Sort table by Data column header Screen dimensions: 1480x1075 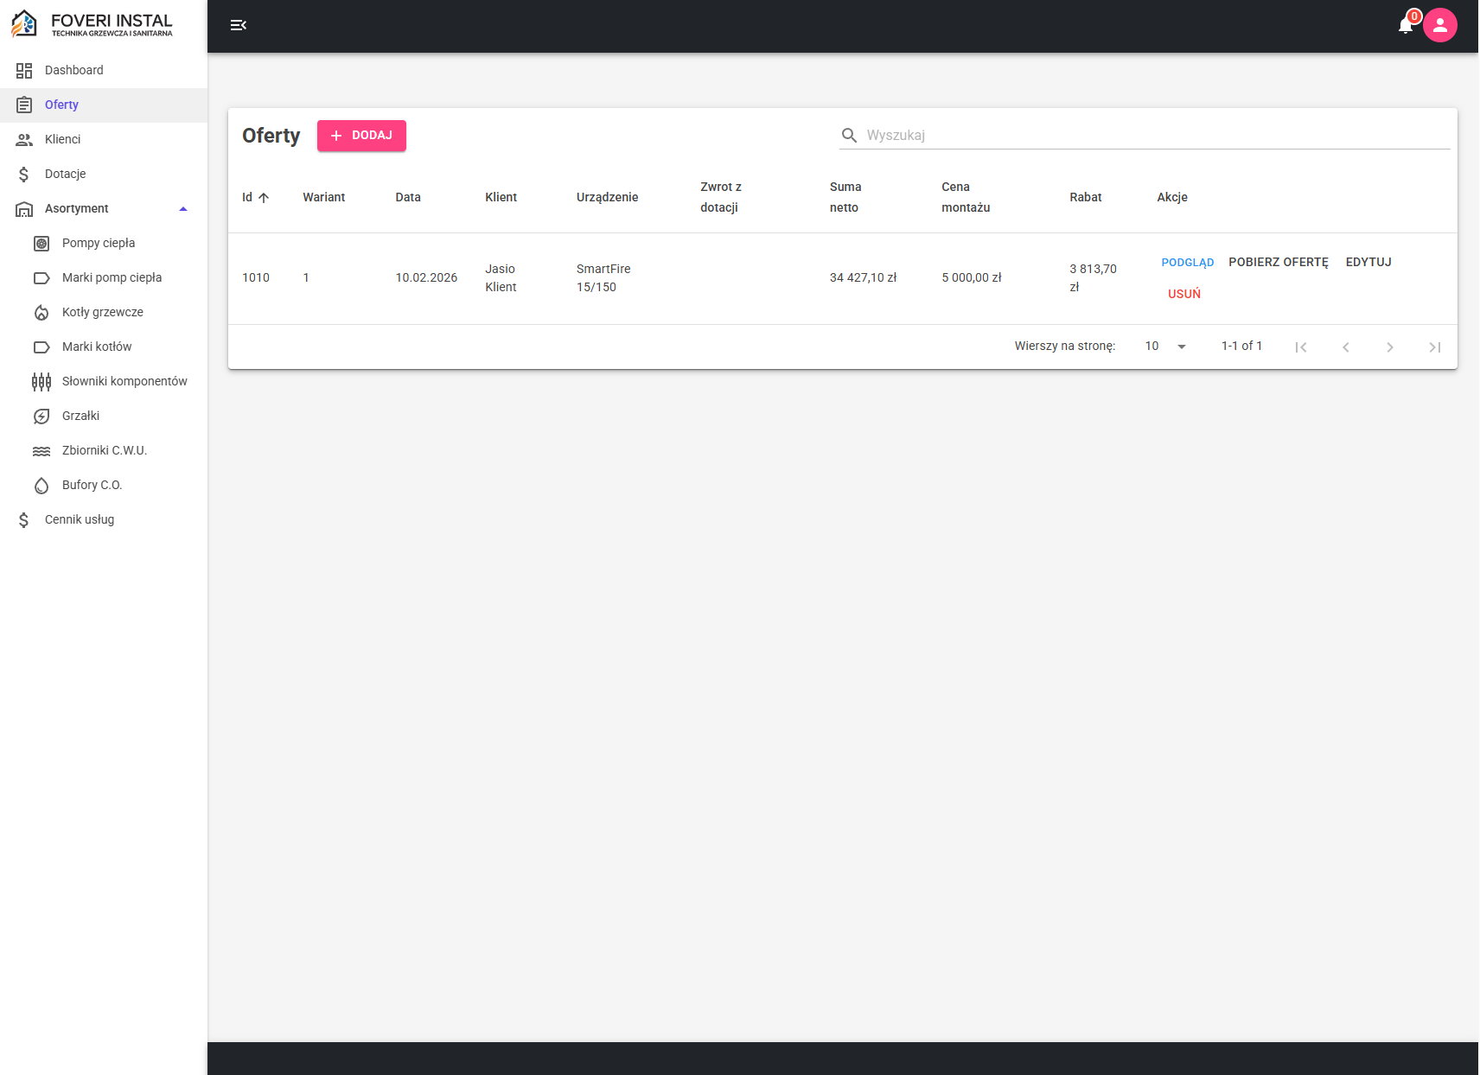[408, 197]
